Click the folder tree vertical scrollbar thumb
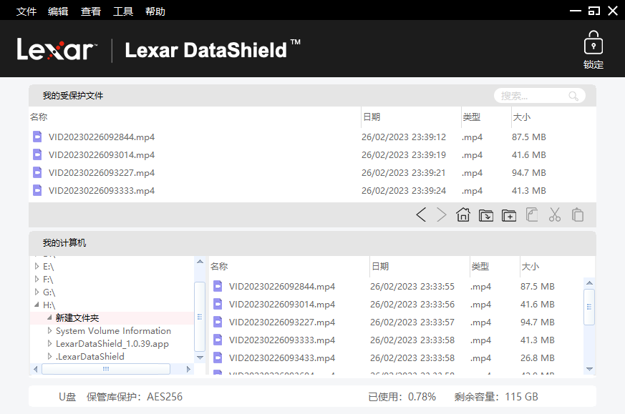The height and width of the screenshot is (414, 625). point(200,317)
